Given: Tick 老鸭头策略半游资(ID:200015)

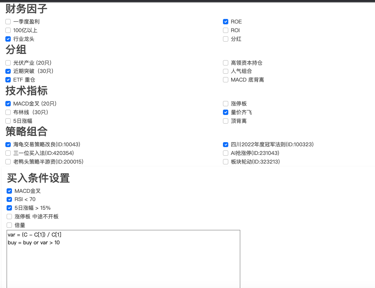Looking at the screenshot, I should 8,162.
